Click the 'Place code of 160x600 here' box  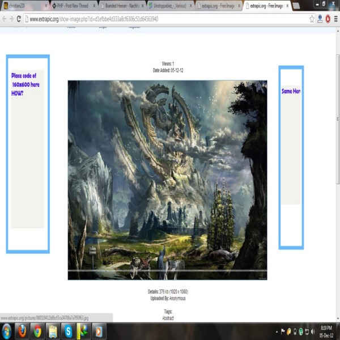[x=28, y=154]
